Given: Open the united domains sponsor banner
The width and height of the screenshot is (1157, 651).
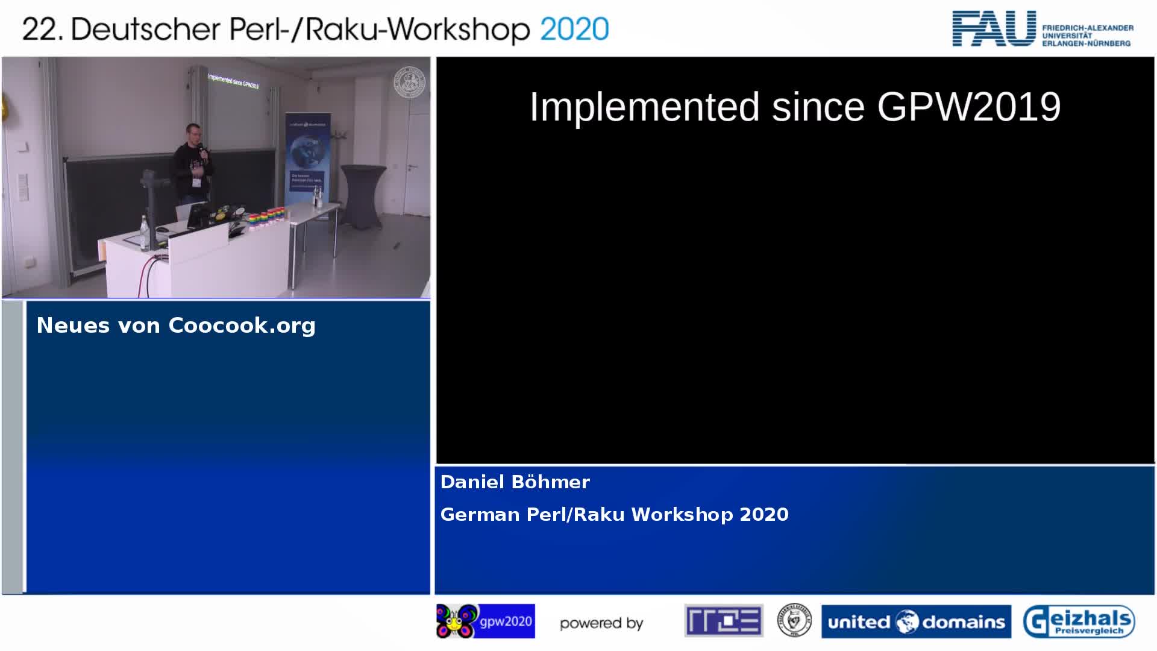Looking at the screenshot, I should click(916, 621).
